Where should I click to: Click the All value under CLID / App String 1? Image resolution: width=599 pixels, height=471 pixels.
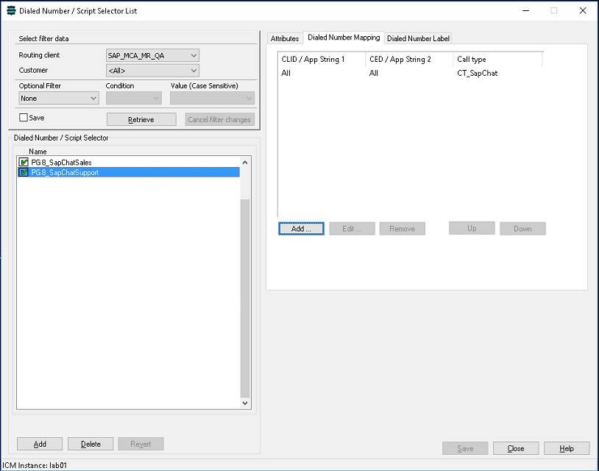click(286, 73)
